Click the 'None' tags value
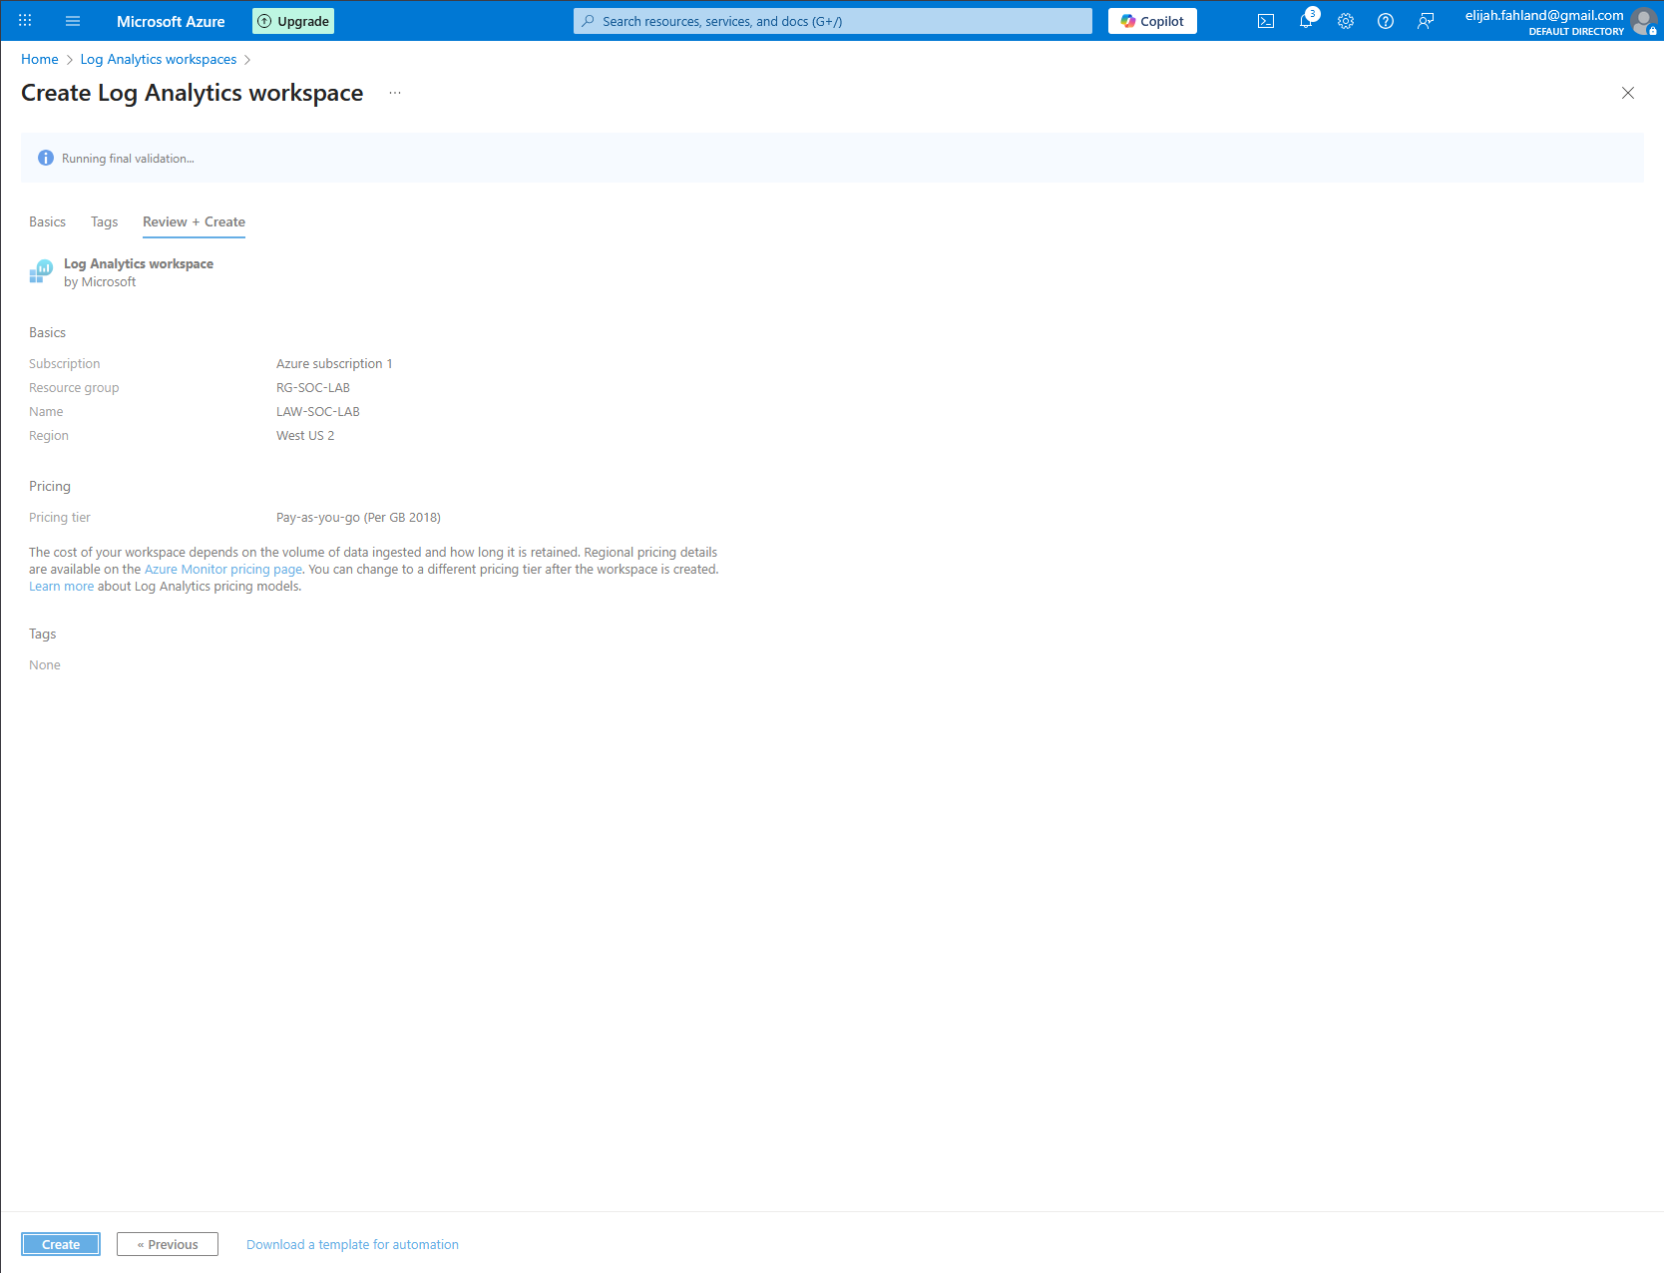The width and height of the screenshot is (1664, 1273). pos(45,664)
